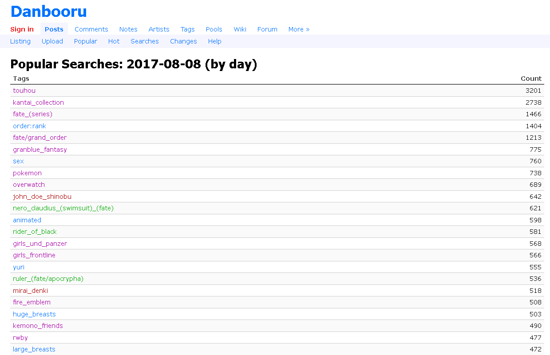Click the Popular Searches page heading
550x355 pixels.
[134, 64]
